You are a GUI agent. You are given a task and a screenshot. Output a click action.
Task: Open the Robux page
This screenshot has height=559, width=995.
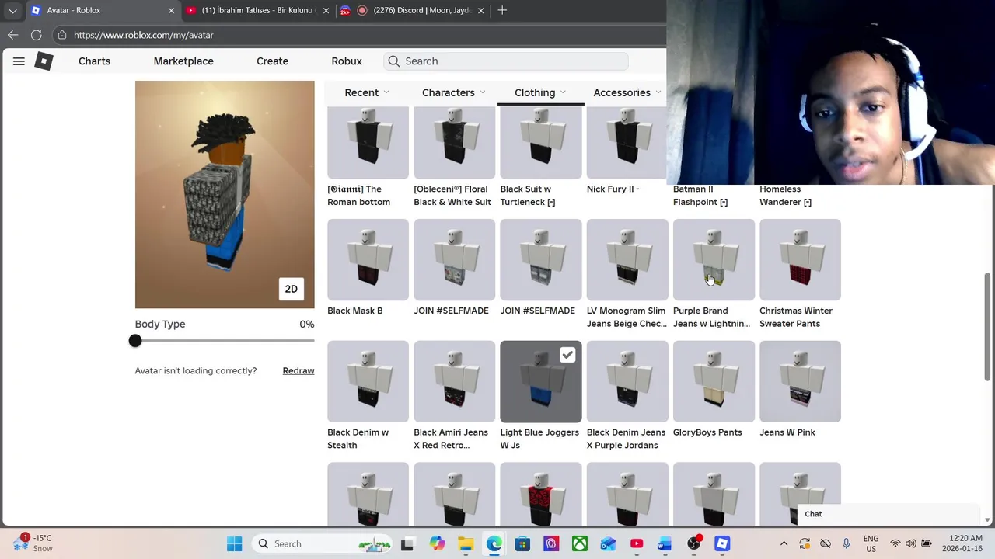pos(347,61)
